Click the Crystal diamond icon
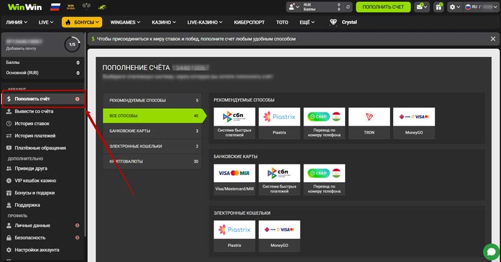Screen dimensions: 501x262 (x=333, y=22)
